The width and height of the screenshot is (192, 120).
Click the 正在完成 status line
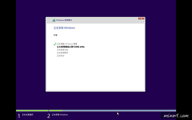[61, 56]
